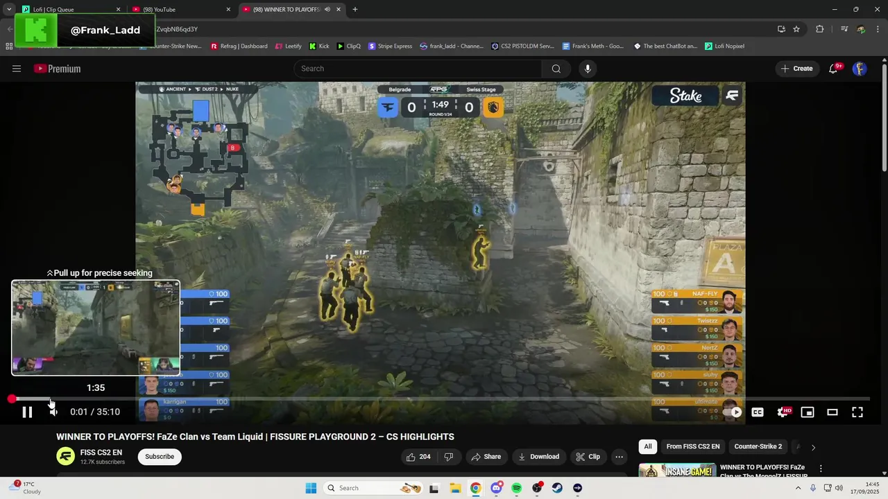Viewport: 888px width, 499px height.
Task: Open the more actions ellipsis menu
Action: 620,457
